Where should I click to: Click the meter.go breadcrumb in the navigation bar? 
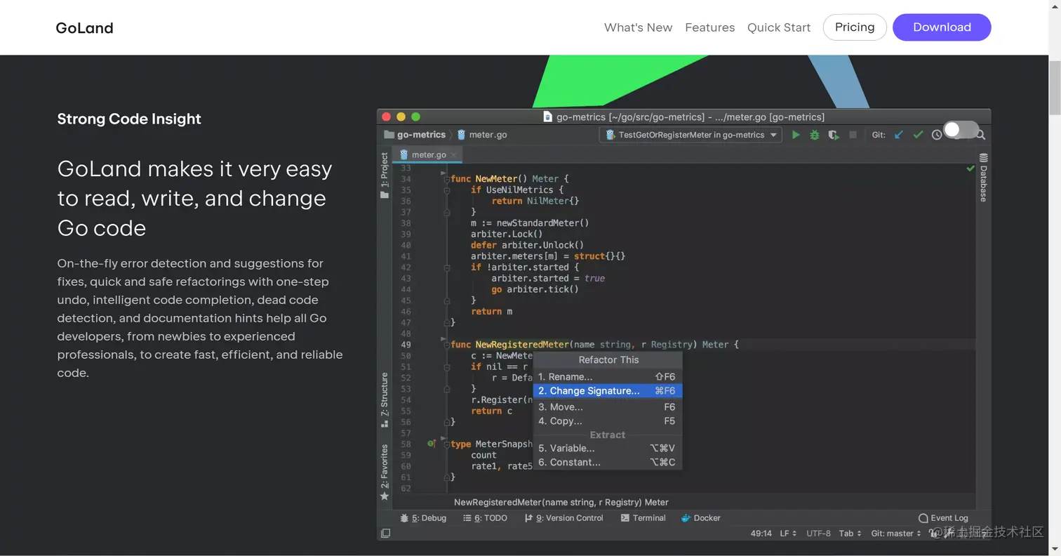(x=482, y=135)
